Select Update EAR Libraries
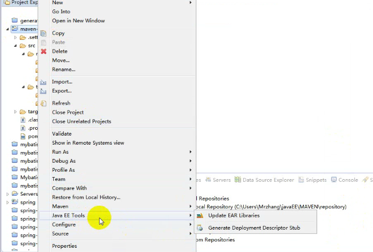373x252 pixels. point(256,216)
